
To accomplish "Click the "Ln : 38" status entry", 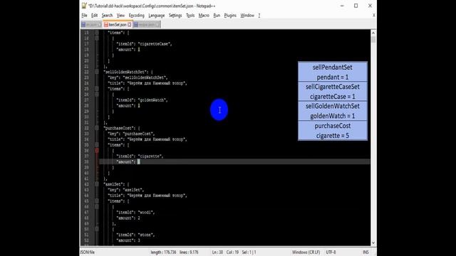I will click(217, 252).
